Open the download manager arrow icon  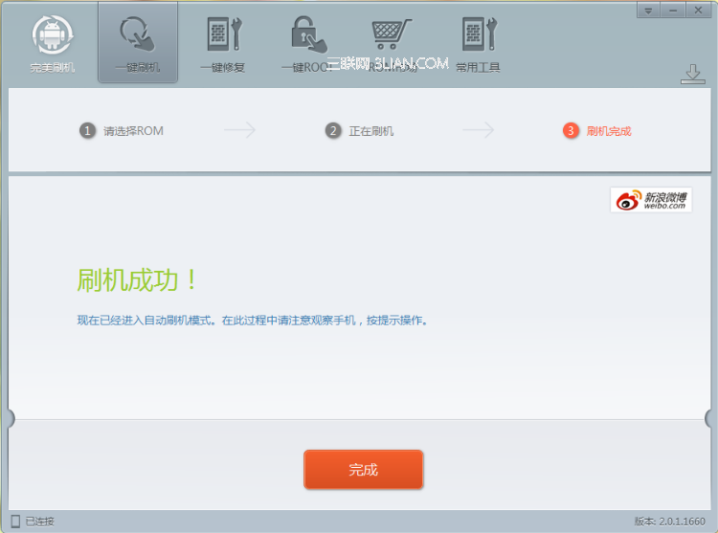(x=693, y=74)
